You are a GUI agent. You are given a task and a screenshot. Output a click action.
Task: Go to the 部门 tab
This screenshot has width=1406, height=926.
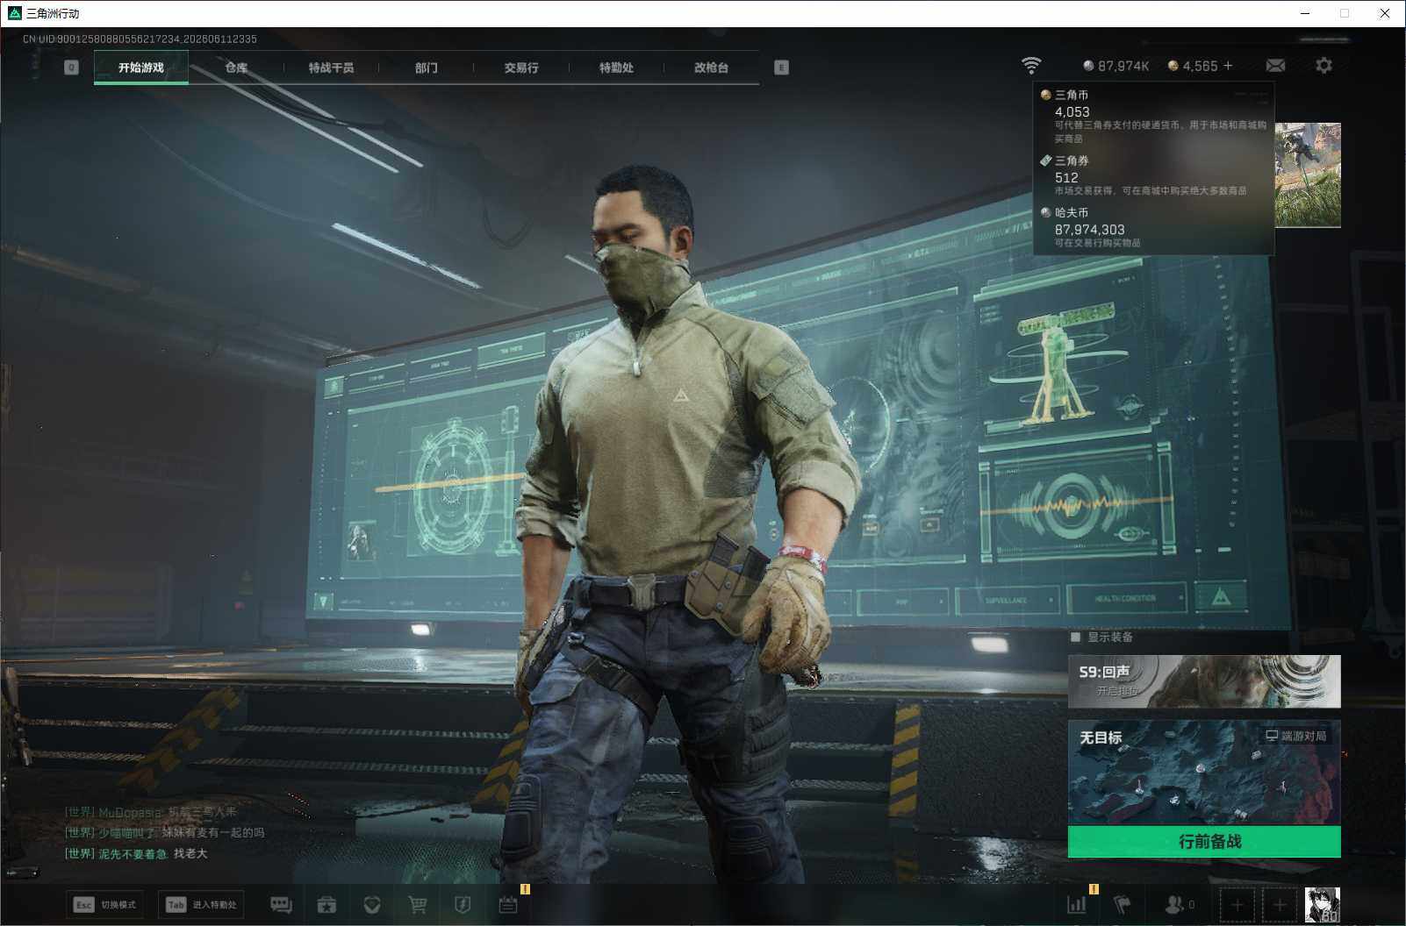pyautogui.click(x=426, y=68)
